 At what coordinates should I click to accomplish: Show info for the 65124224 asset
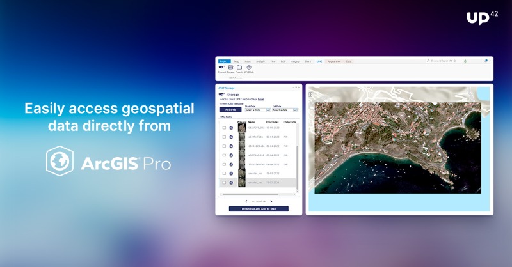pyautogui.click(x=231, y=146)
